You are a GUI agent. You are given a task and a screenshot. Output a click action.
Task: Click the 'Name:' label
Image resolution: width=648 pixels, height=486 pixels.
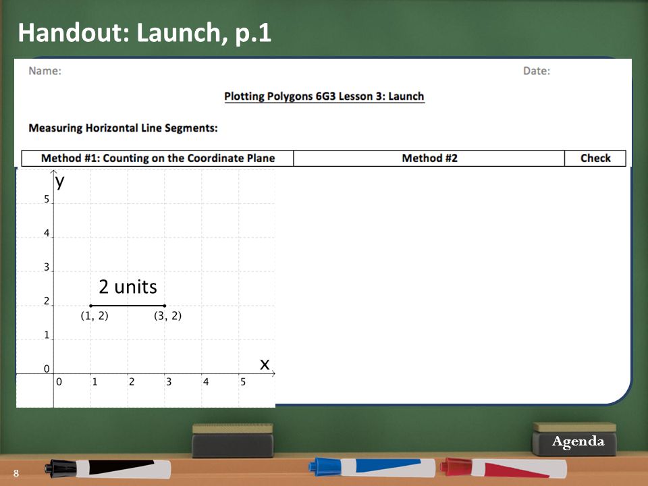pyautogui.click(x=45, y=71)
